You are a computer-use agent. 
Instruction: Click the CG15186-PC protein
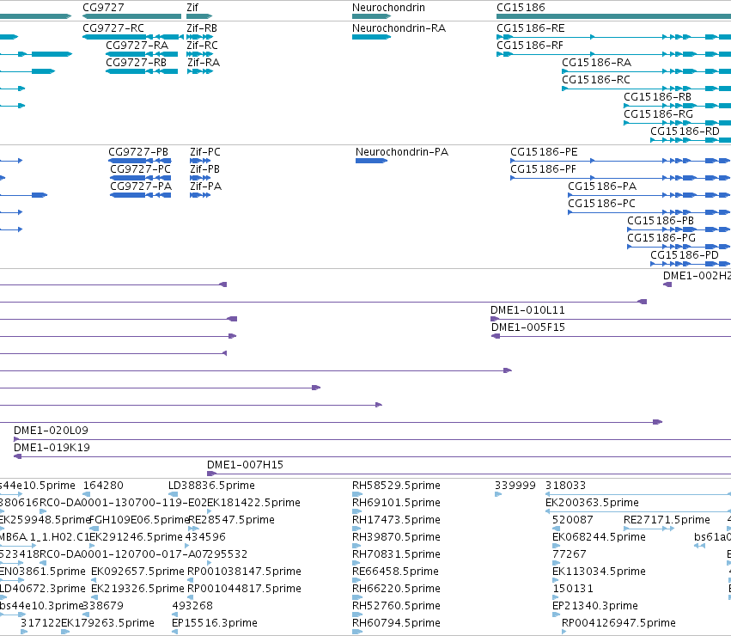point(601,204)
